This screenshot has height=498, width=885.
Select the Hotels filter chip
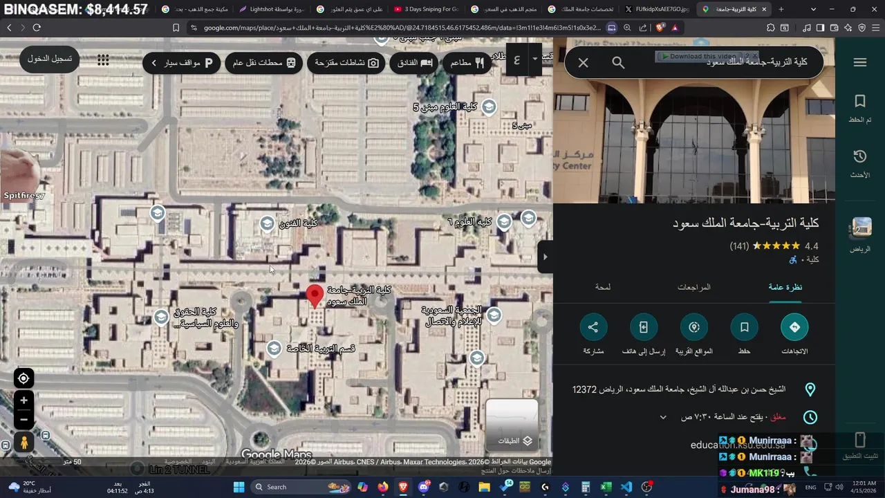pyautogui.click(x=416, y=63)
